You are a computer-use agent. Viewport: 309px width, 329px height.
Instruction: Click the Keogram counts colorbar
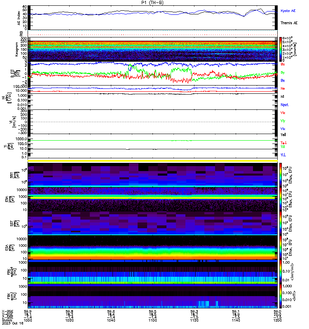click(x=281, y=49)
